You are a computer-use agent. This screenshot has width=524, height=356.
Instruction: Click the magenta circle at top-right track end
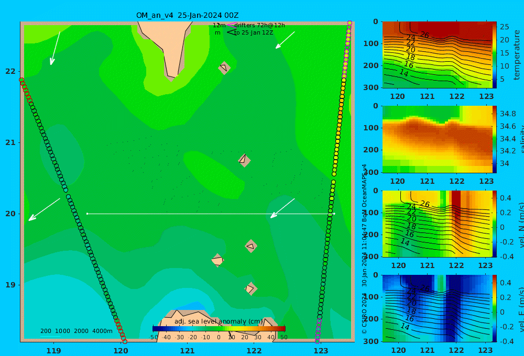(350, 23)
